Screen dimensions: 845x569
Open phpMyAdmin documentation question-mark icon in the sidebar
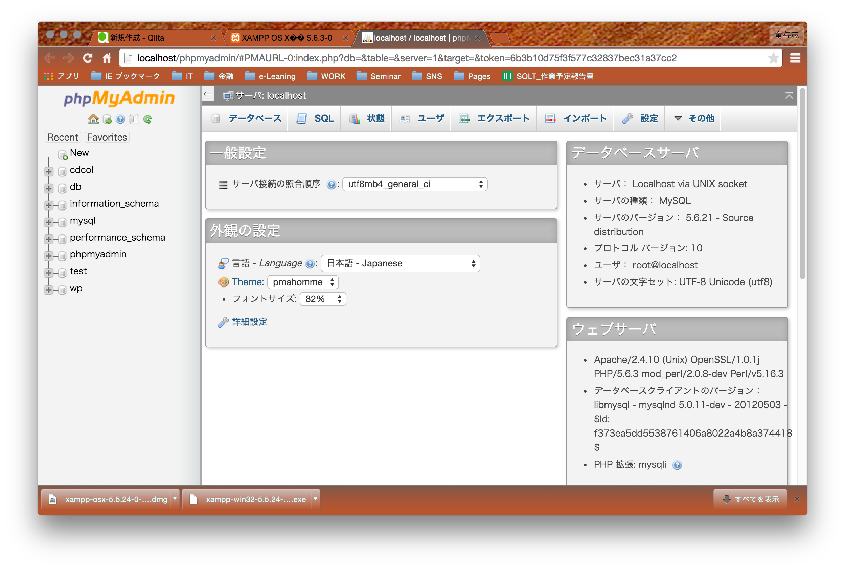click(120, 119)
